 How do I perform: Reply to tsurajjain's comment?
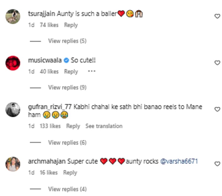71,25
